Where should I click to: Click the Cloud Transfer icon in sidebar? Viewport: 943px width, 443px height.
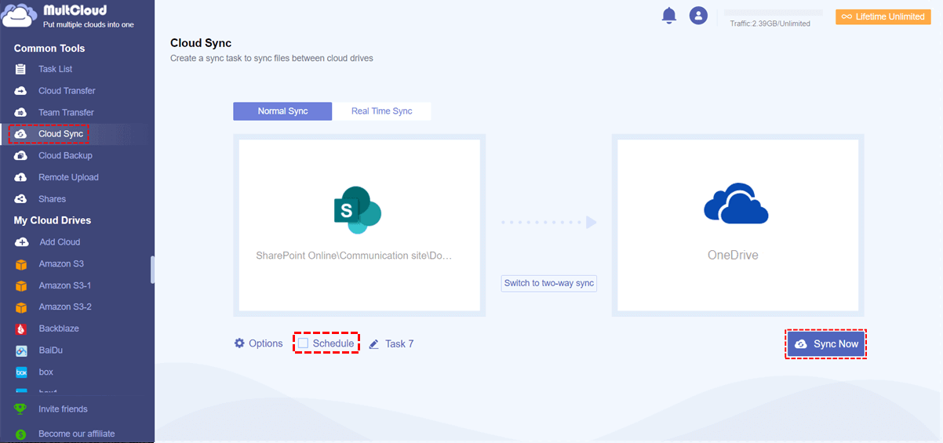[21, 91]
